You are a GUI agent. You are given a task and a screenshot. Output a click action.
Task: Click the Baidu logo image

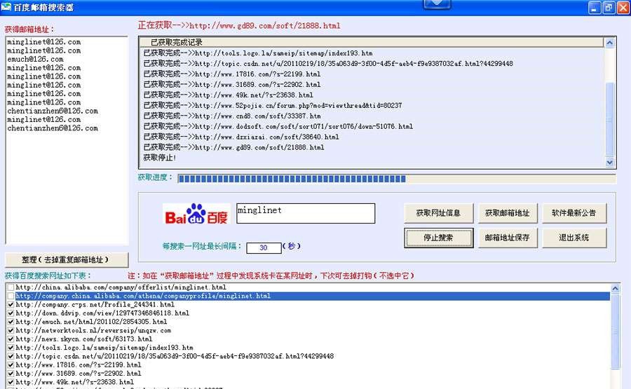point(196,214)
